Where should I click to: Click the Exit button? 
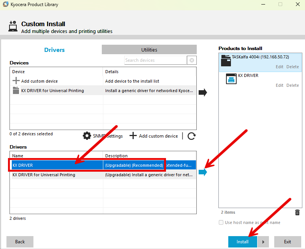point(288,242)
